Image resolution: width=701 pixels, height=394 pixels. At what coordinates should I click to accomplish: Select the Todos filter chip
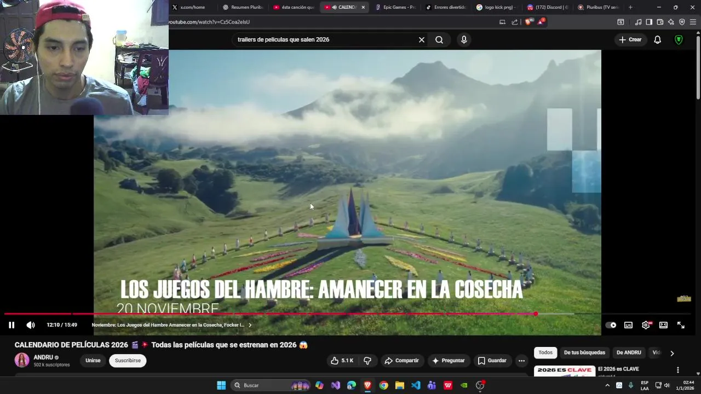point(545,353)
